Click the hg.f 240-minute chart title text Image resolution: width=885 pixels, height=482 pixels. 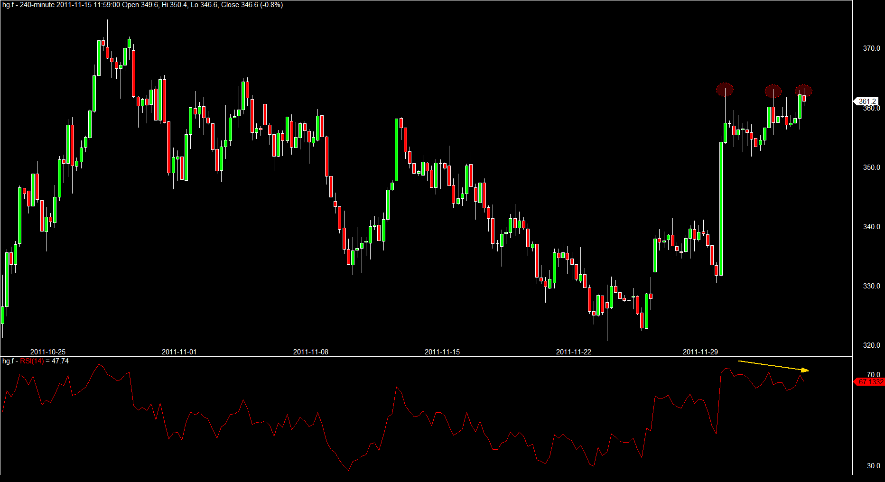point(142,5)
